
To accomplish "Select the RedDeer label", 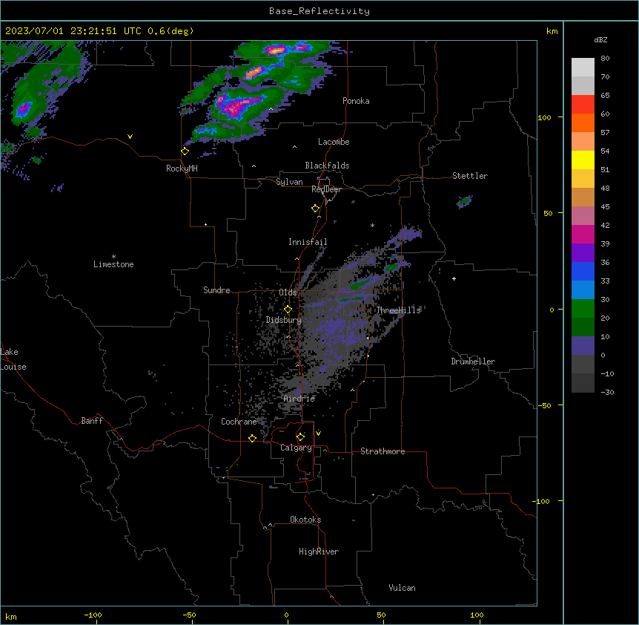I will pos(326,189).
